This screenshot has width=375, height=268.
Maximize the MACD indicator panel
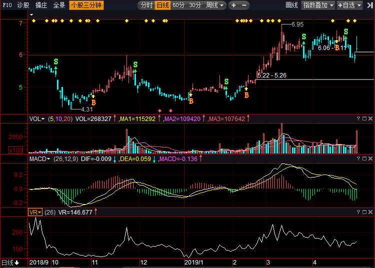pyautogui.click(x=364, y=159)
